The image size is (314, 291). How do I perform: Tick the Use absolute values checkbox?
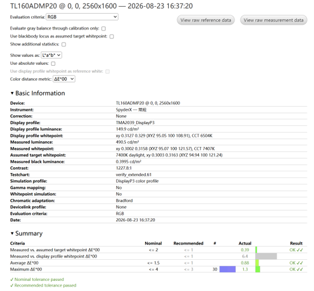click(x=53, y=64)
